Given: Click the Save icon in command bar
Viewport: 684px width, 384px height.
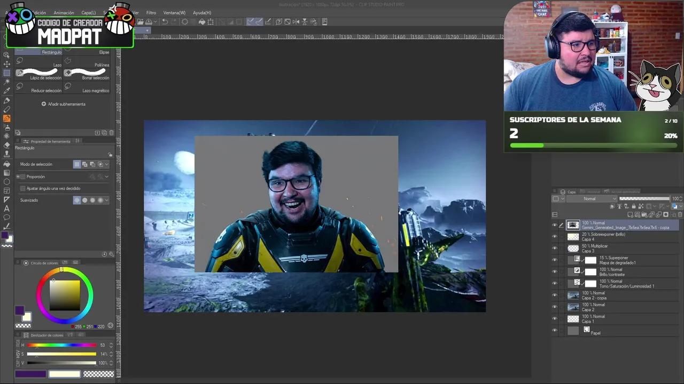Looking at the screenshot, I should coord(149,22).
